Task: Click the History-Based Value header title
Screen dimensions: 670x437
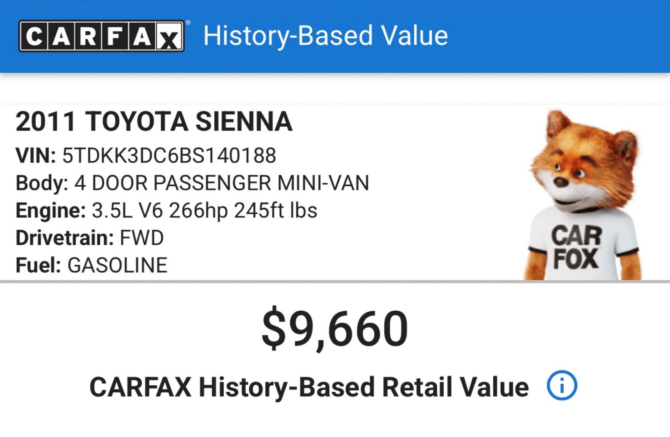Action: click(325, 36)
